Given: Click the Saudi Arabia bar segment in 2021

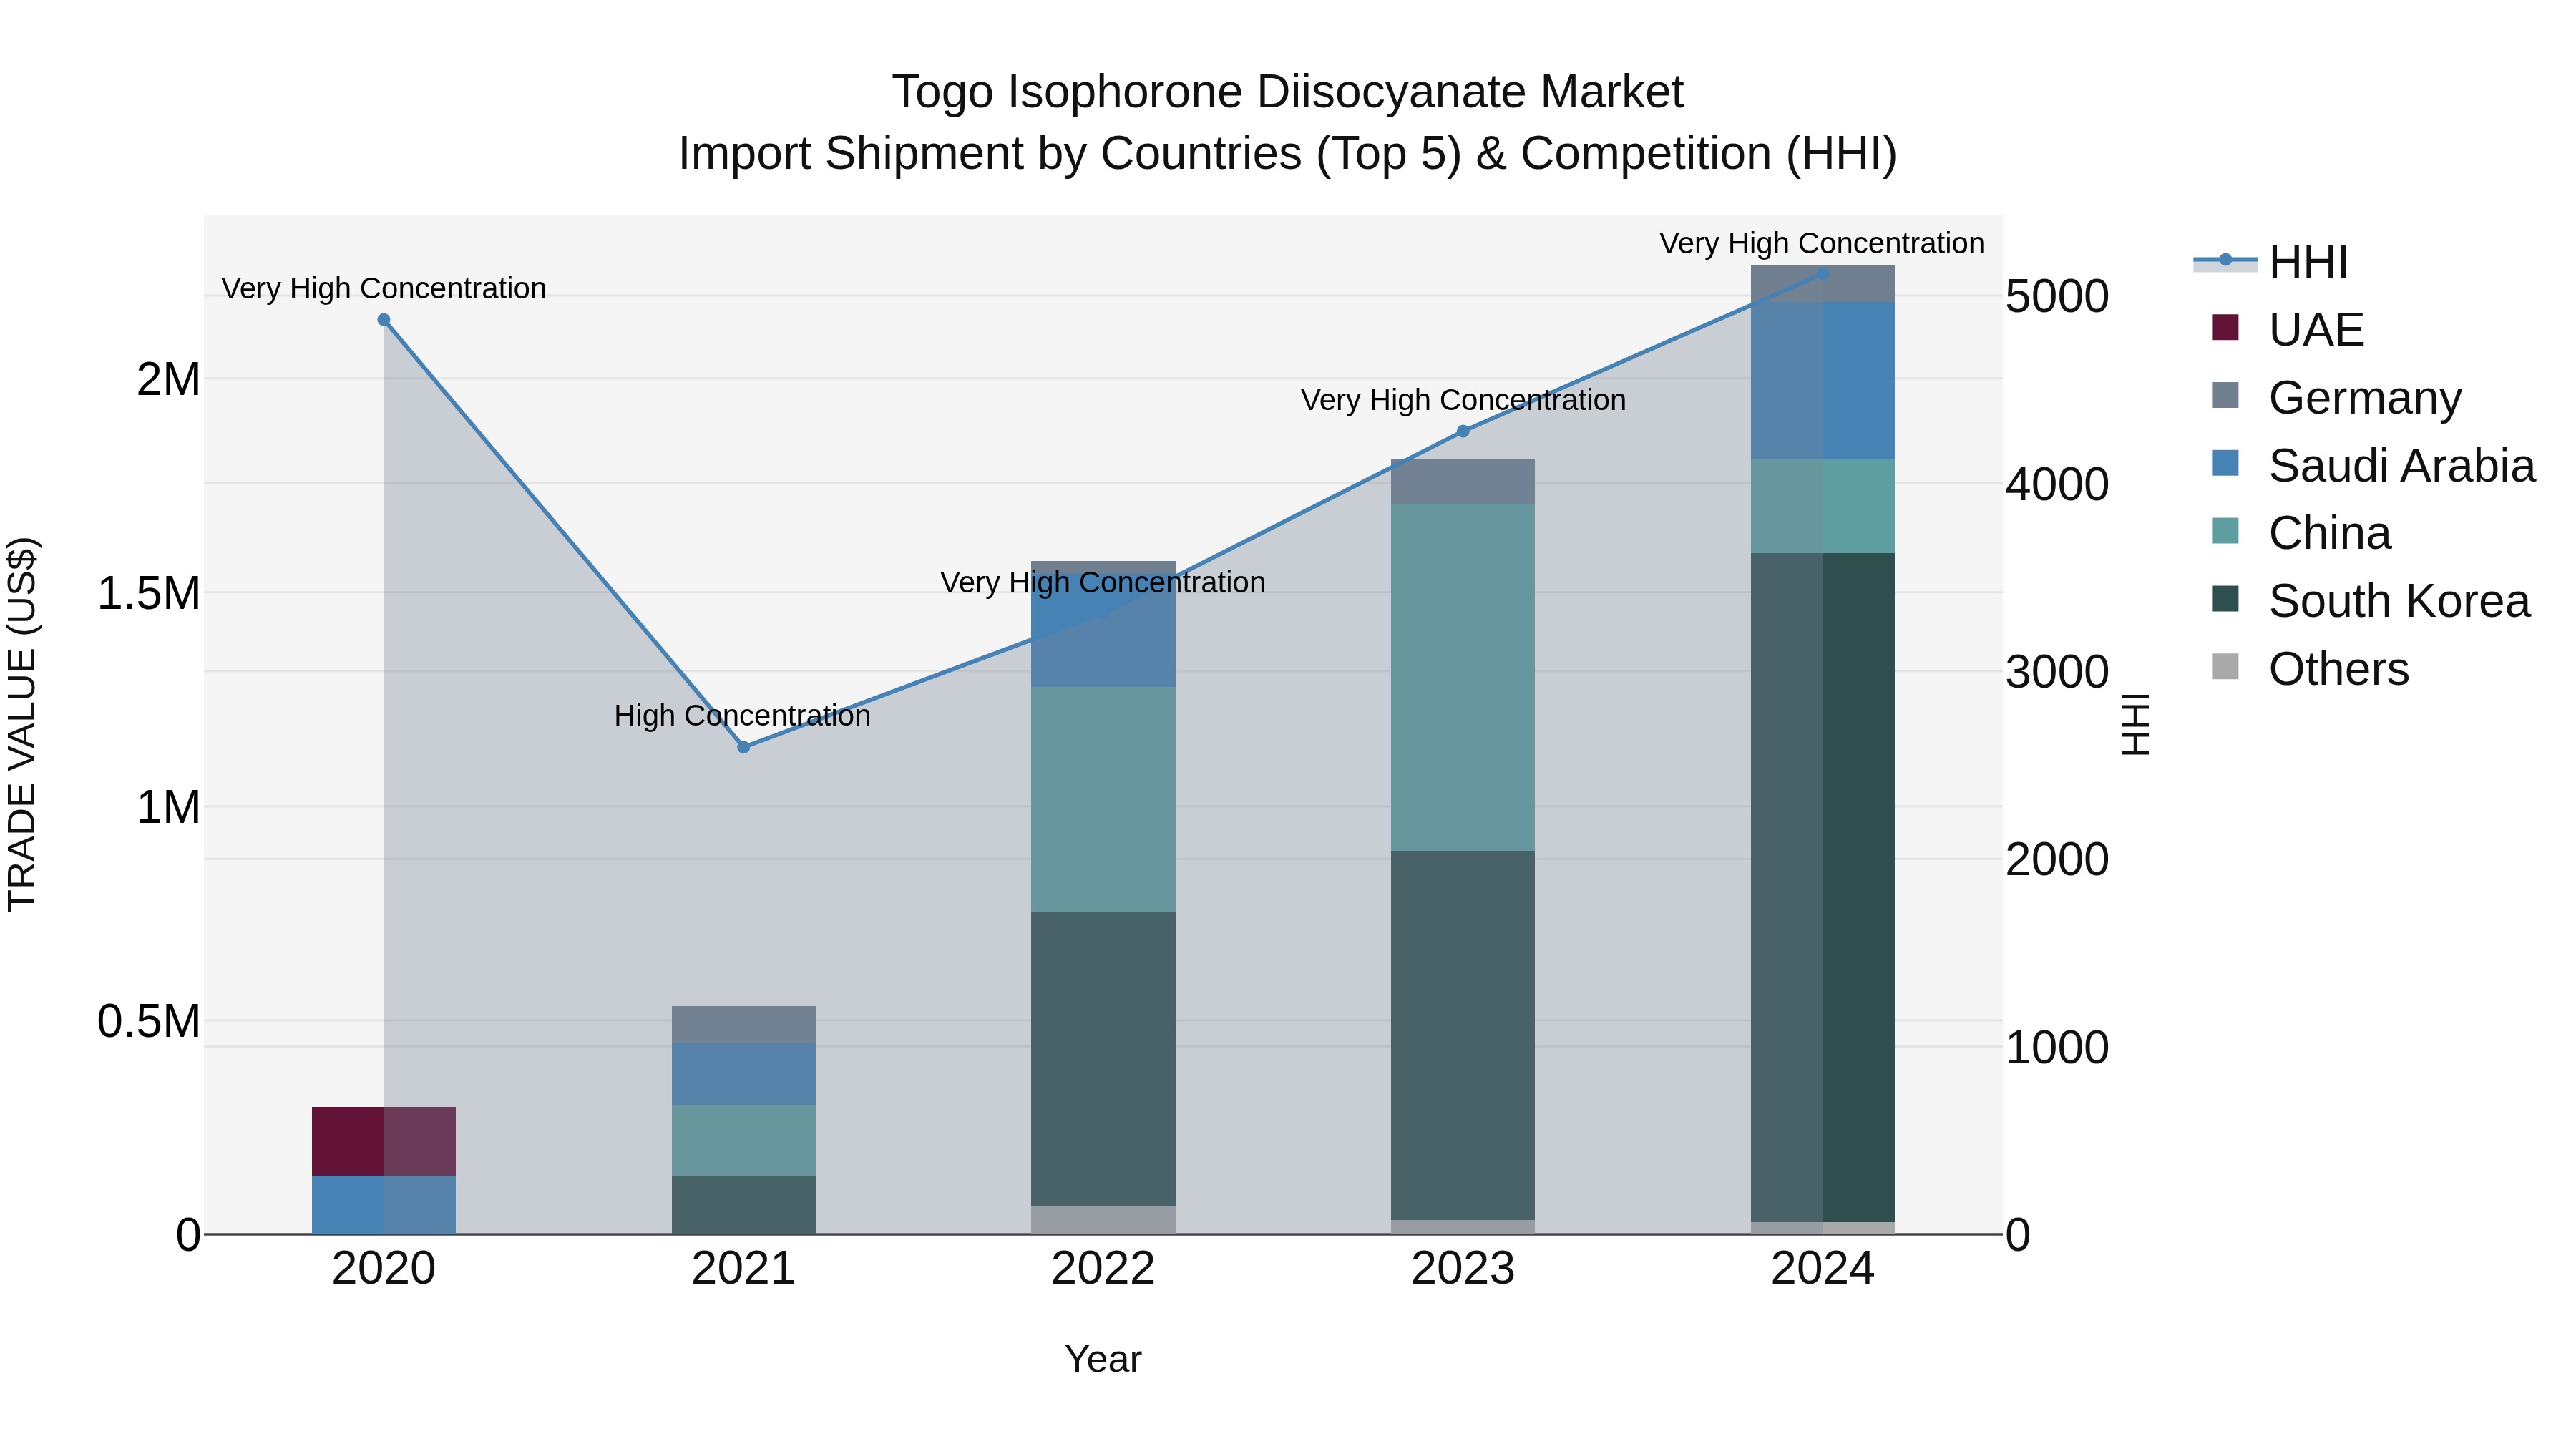Looking at the screenshot, I should coord(743,1074).
